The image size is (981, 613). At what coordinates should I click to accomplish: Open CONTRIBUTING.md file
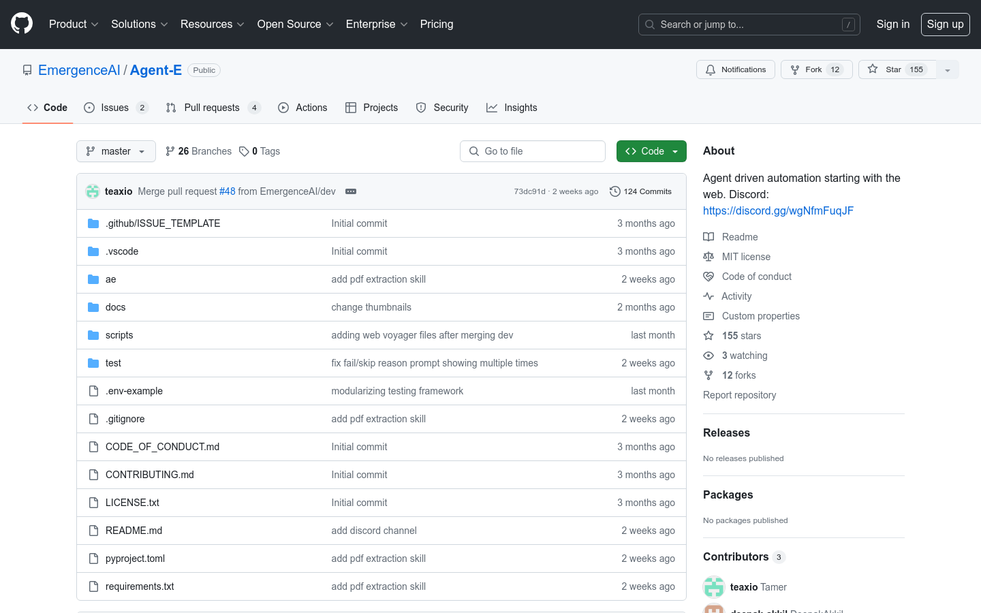150,475
